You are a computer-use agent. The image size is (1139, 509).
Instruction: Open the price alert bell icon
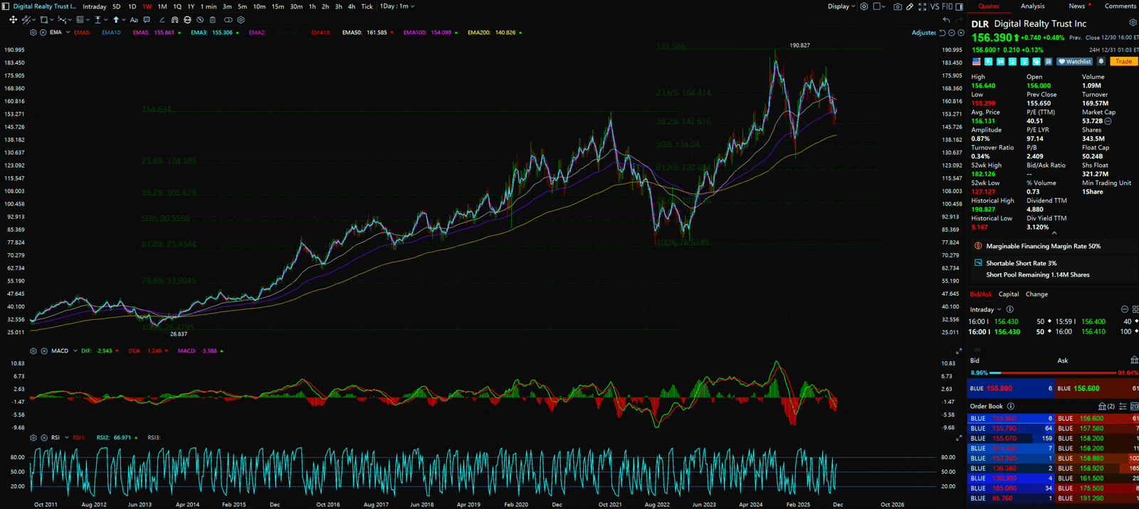click(x=1101, y=62)
